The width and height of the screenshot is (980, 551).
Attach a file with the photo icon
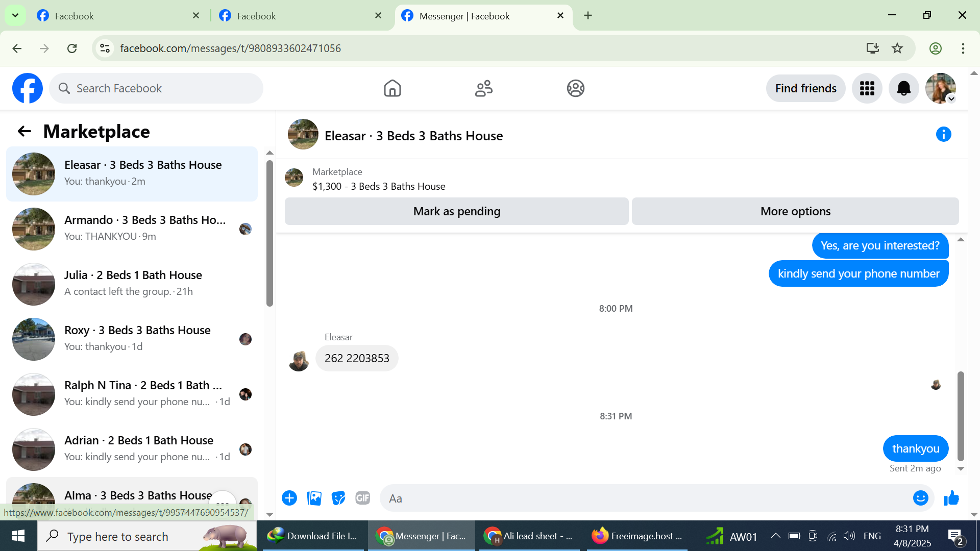(x=314, y=498)
